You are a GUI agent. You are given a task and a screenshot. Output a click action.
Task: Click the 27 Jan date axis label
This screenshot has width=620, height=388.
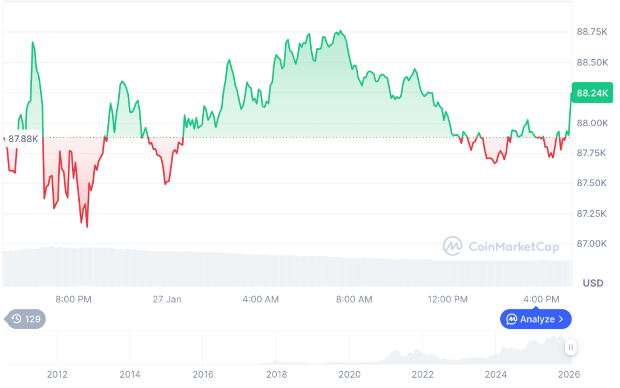click(x=167, y=299)
